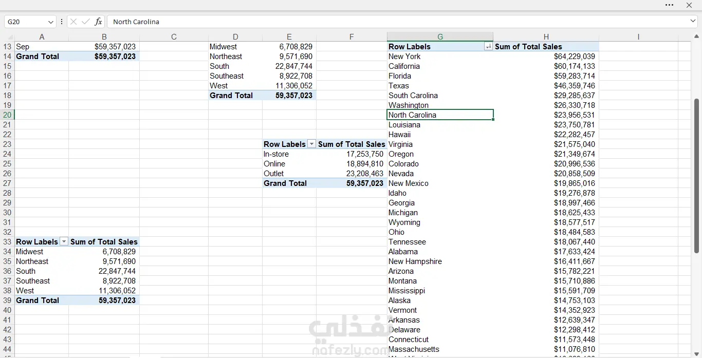Select the Sep cell in column A

(42, 47)
